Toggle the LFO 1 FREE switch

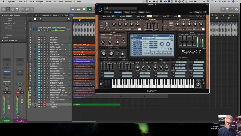(150, 62)
